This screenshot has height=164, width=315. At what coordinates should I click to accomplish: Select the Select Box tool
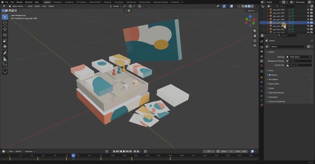click(x=5, y=17)
